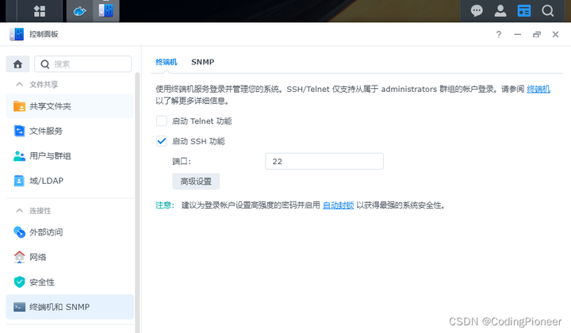Open the 自动封锁 link
The width and height of the screenshot is (571, 333).
point(339,205)
